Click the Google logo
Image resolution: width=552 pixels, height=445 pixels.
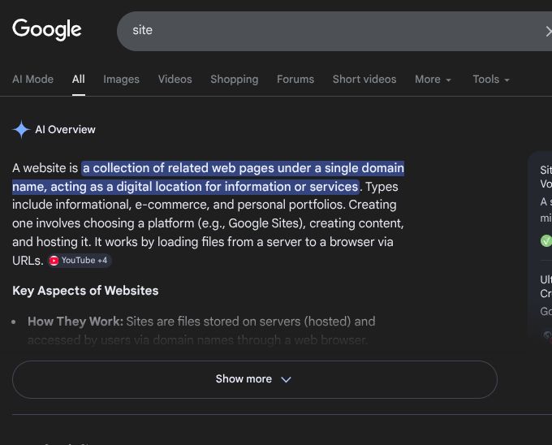pos(47,30)
